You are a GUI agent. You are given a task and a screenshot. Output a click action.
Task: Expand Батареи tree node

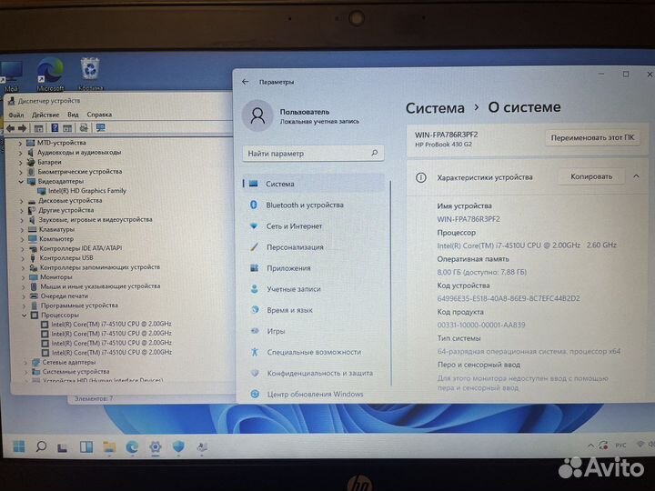pyautogui.click(x=20, y=162)
